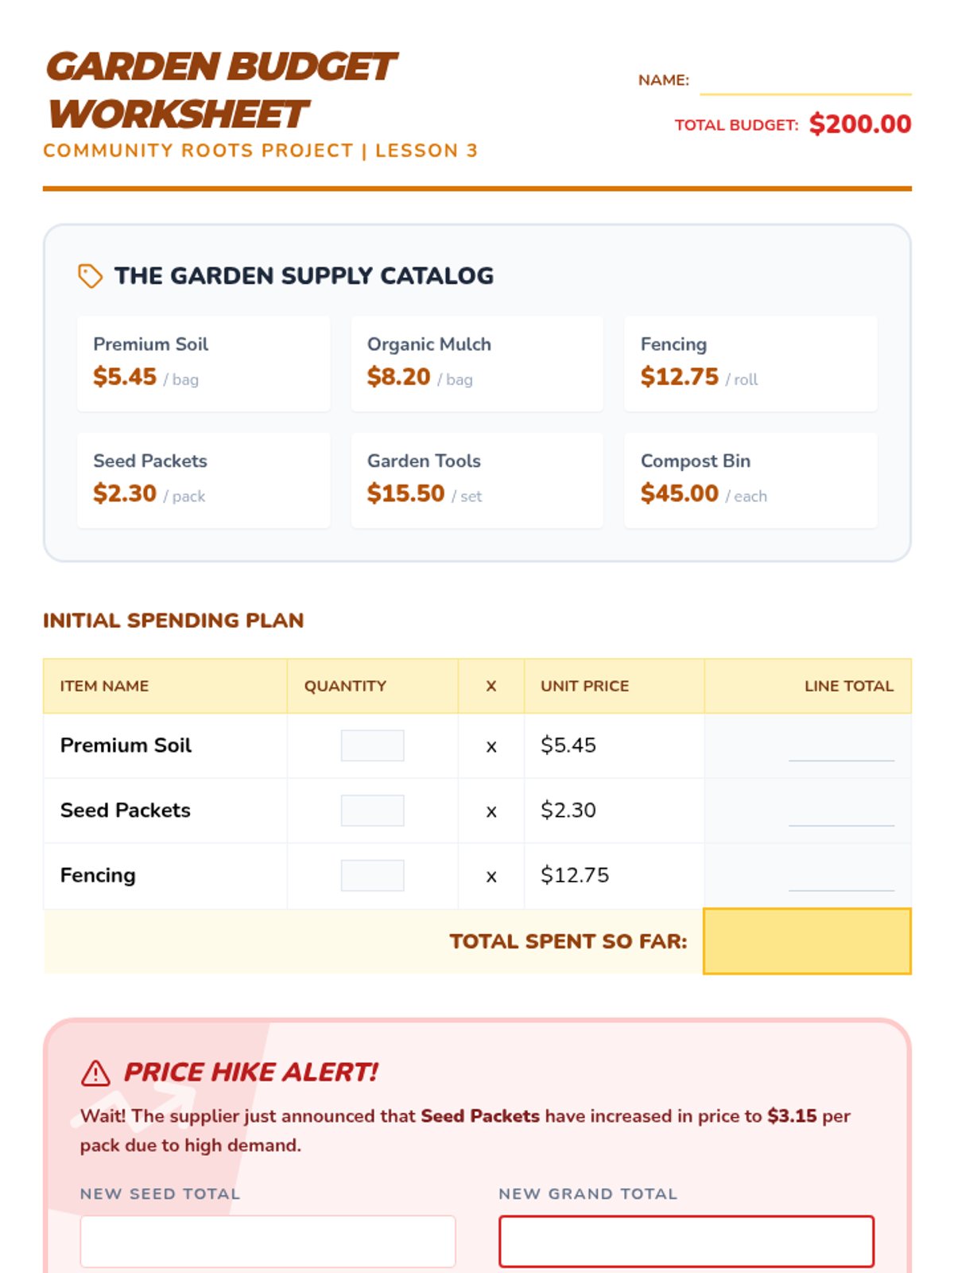This screenshot has height=1273, width=954.
Task: Select the Seed Packets line total blank
Action: click(x=840, y=813)
